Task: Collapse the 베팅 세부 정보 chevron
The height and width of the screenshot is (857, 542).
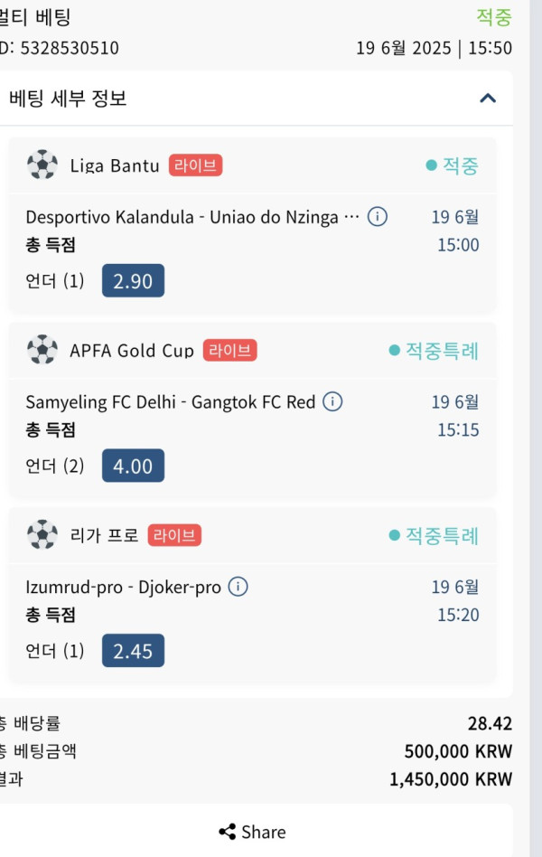Action: click(488, 99)
